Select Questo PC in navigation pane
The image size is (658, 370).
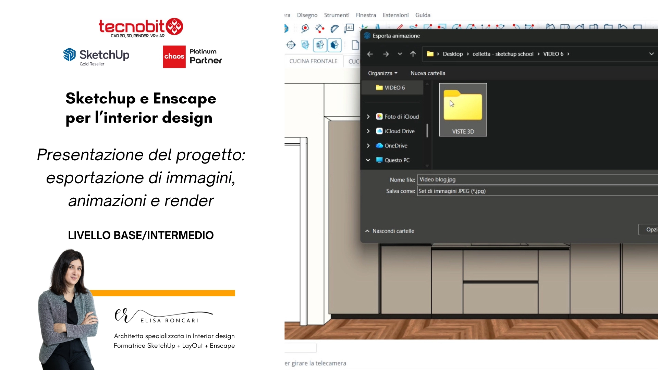(393, 160)
